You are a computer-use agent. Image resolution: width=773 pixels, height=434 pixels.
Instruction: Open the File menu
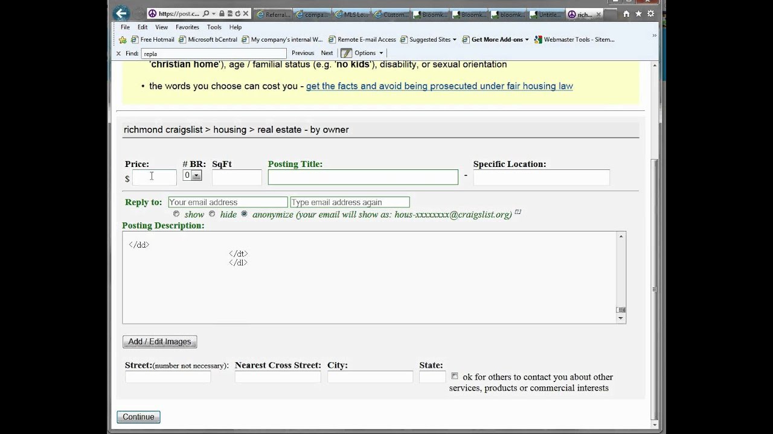click(x=125, y=27)
